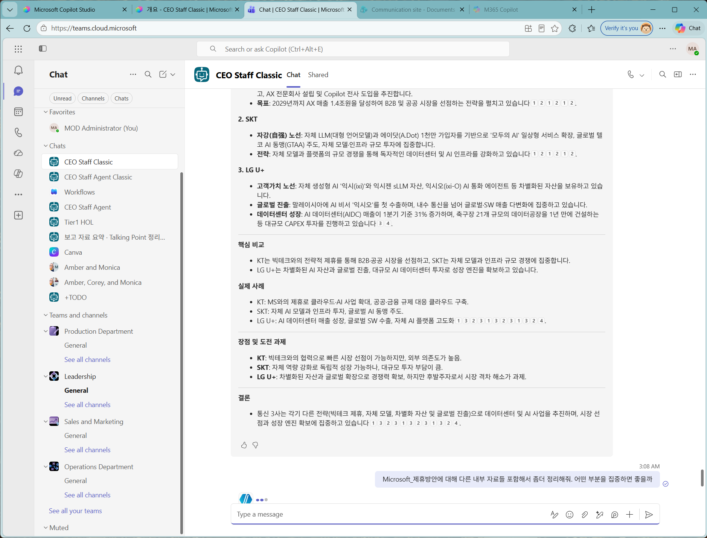Collapse the Production Department team
This screenshot has height=538, width=707.
click(x=46, y=331)
